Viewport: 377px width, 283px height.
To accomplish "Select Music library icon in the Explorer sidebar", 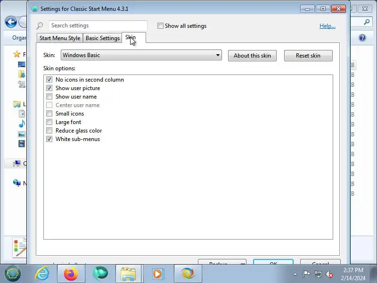I will pyautogui.click(x=22, y=124).
